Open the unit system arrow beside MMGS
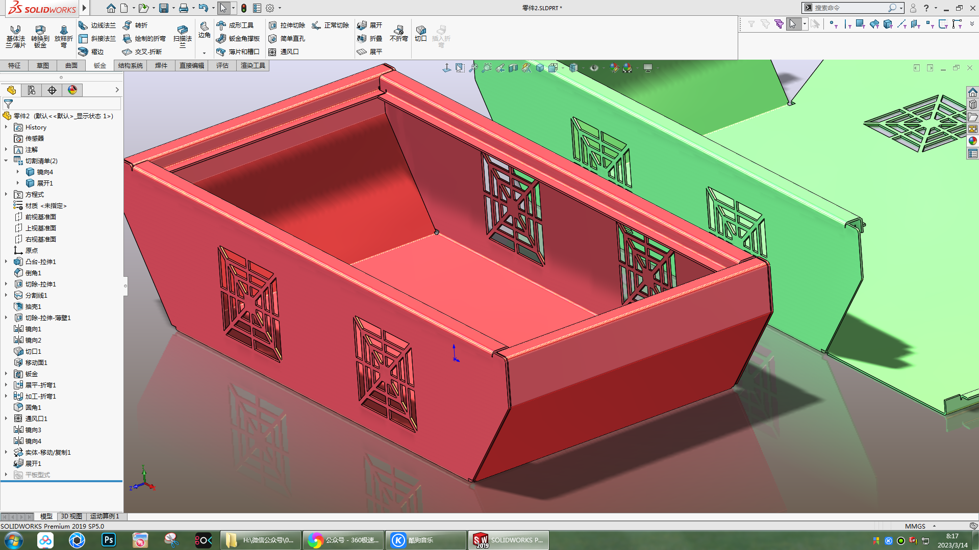This screenshot has height=550, width=979. click(934, 526)
